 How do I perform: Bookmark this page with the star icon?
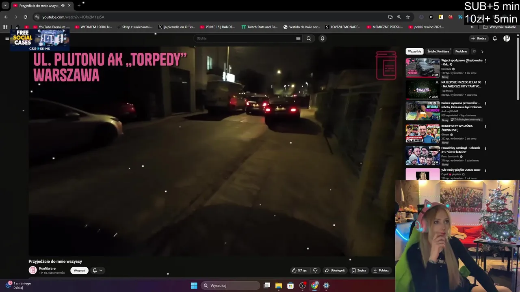pyautogui.click(x=408, y=17)
